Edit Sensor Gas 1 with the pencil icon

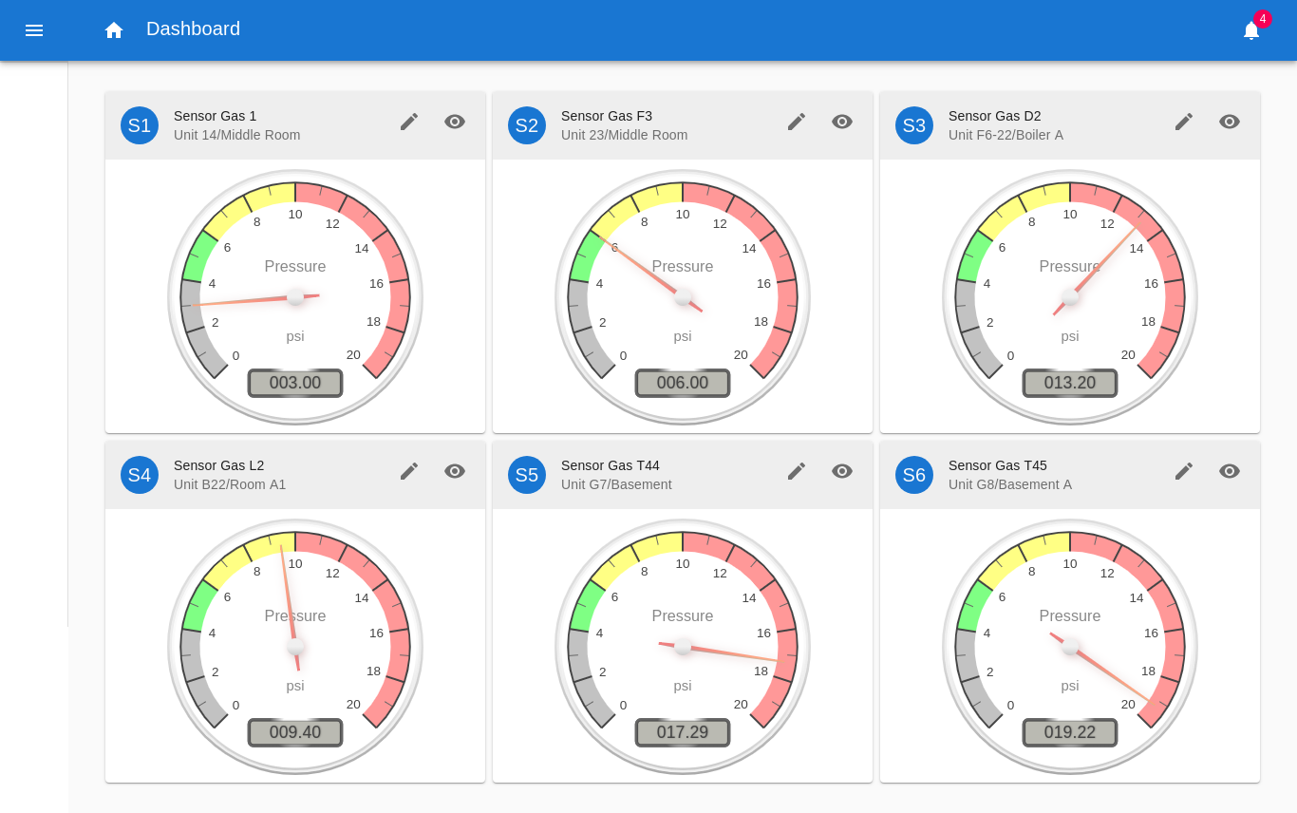409,122
